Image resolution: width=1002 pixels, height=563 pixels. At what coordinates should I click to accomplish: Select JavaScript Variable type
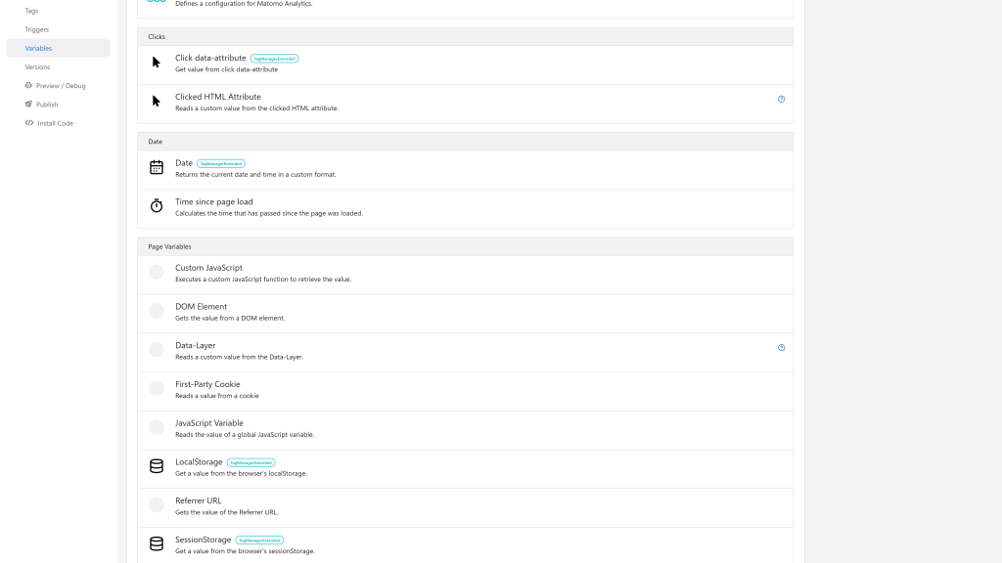tap(465, 430)
